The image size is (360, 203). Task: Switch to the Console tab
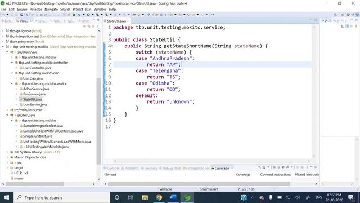click(x=111, y=168)
